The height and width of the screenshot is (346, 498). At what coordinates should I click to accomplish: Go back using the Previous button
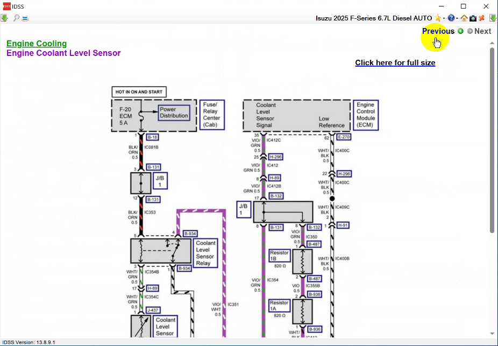(438, 31)
